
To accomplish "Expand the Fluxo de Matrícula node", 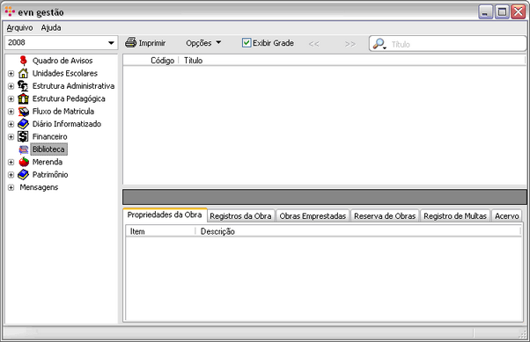I will click(11, 112).
